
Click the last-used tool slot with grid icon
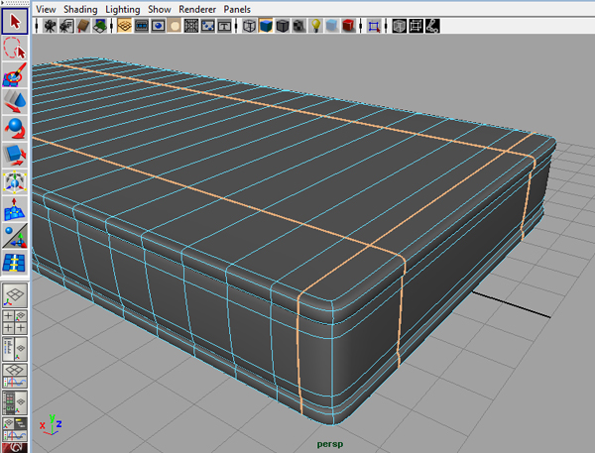pos(15,262)
